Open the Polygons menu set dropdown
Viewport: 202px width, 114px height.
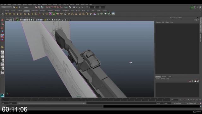[x=6, y=7]
